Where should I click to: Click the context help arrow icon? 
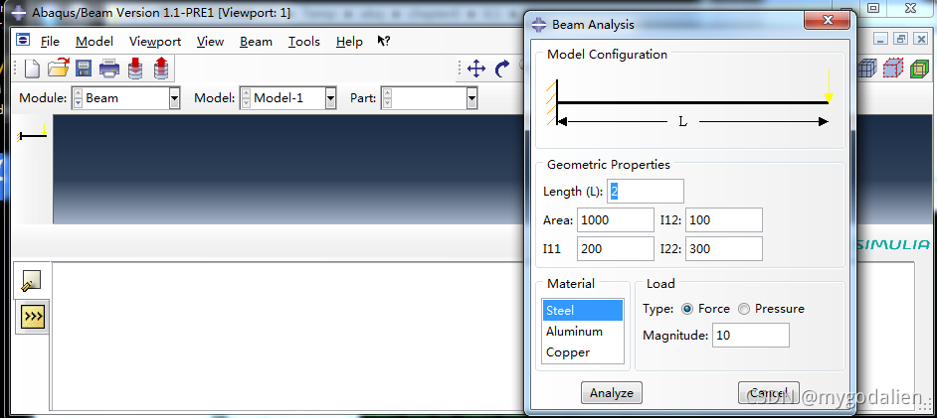click(x=384, y=42)
